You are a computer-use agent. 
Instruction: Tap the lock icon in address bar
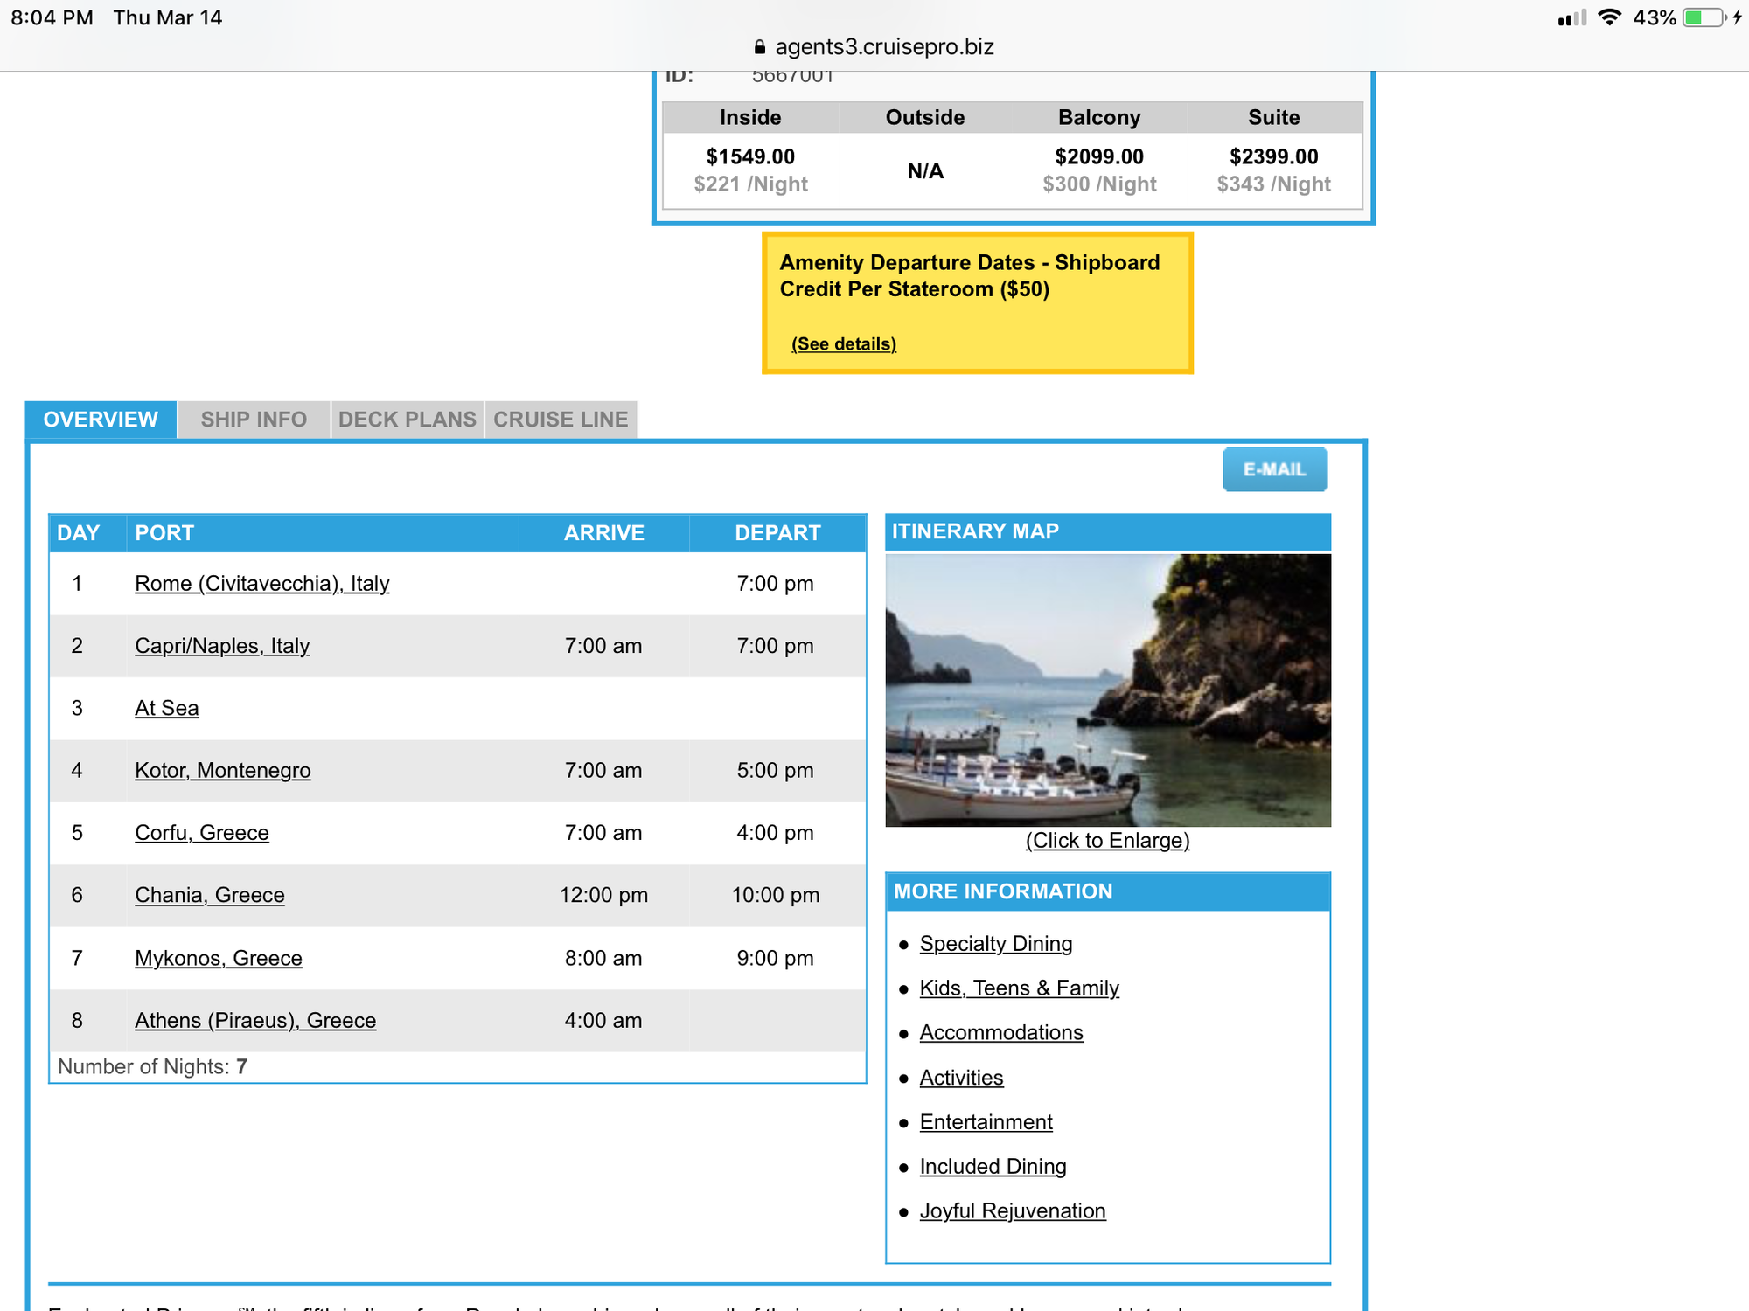coord(759,47)
